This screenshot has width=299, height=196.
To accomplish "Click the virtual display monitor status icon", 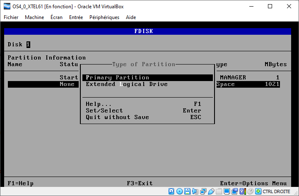I will 227,191.
